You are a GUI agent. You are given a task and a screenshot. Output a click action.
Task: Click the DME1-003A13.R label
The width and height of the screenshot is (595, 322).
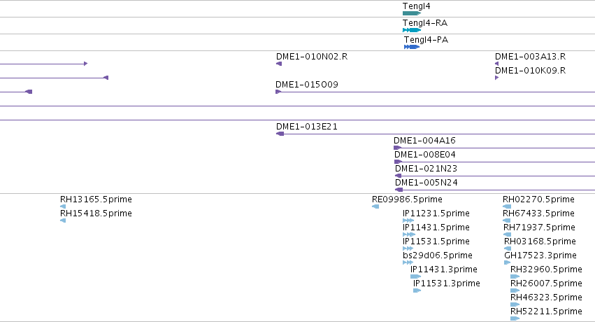pyautogui.click(x=531, y=57)
